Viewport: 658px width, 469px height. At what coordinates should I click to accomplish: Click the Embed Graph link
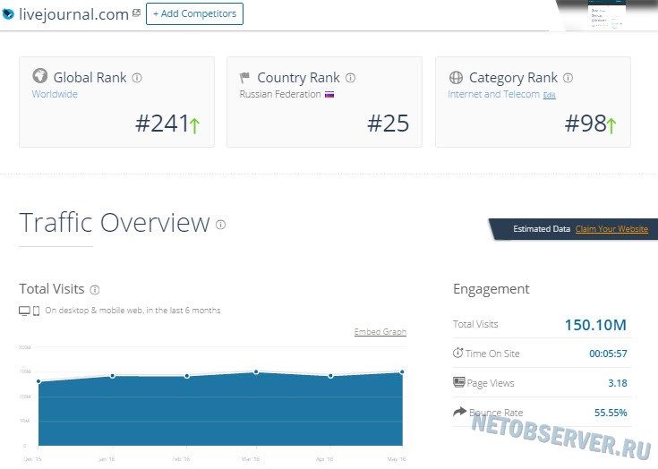point(380,332)
